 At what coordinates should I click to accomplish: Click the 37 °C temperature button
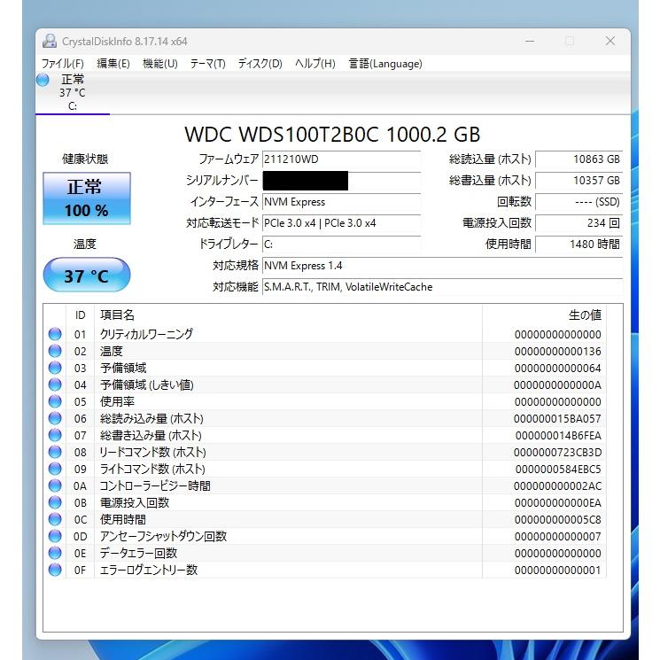pyautogui.click(x=87, y=275)
